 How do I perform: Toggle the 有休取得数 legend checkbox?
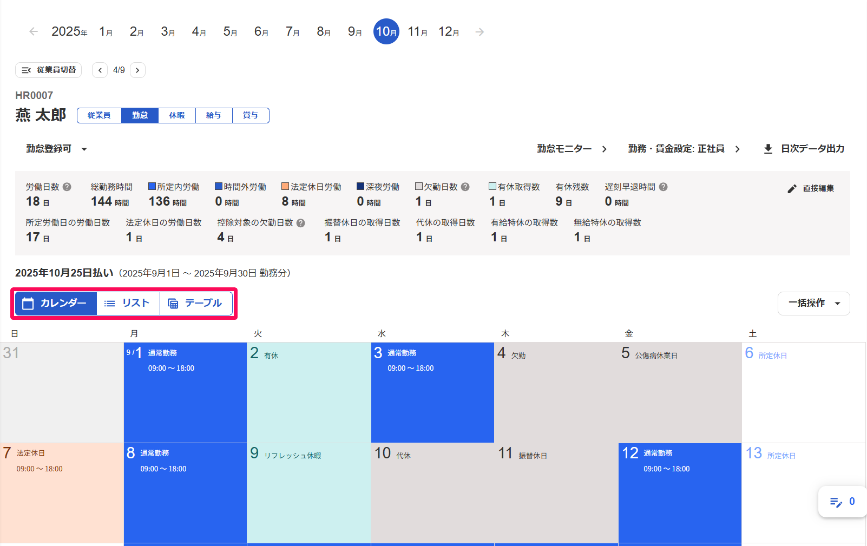click(x=492, y=186)
